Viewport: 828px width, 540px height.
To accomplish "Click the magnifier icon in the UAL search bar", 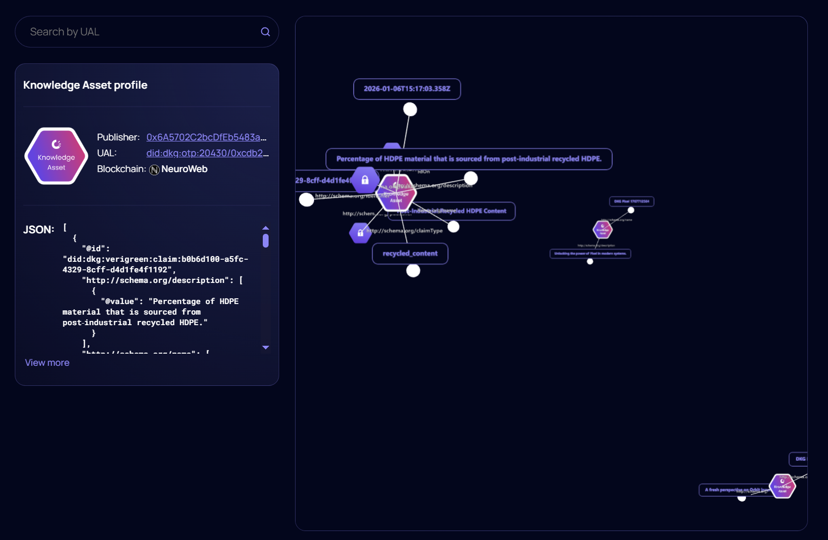I will pos(265,32).
